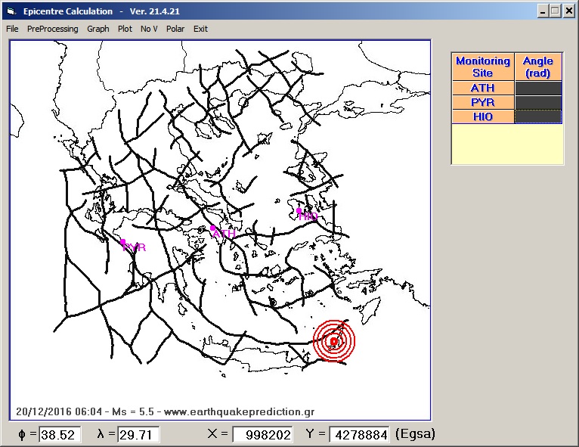The height and width of the screenshot is (447, 579).
Task: Click the ATH angle value cell
Action: point(538,88)
